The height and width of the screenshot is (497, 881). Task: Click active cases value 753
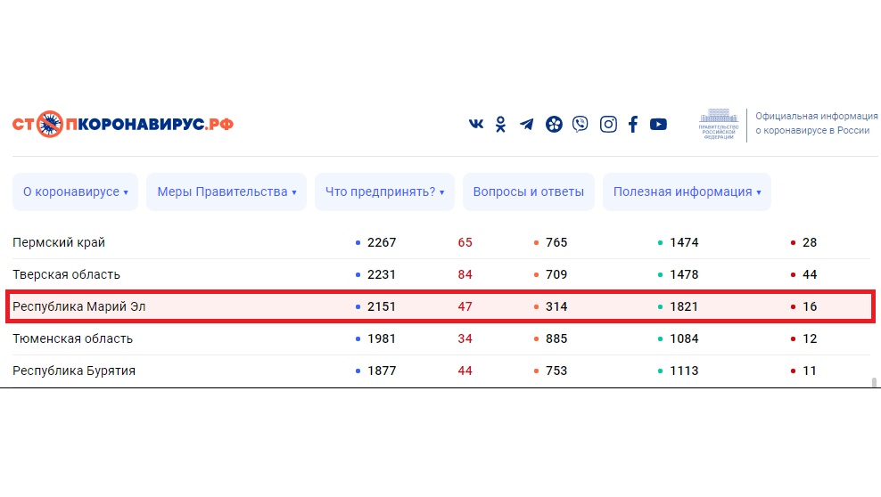point(556,371)
